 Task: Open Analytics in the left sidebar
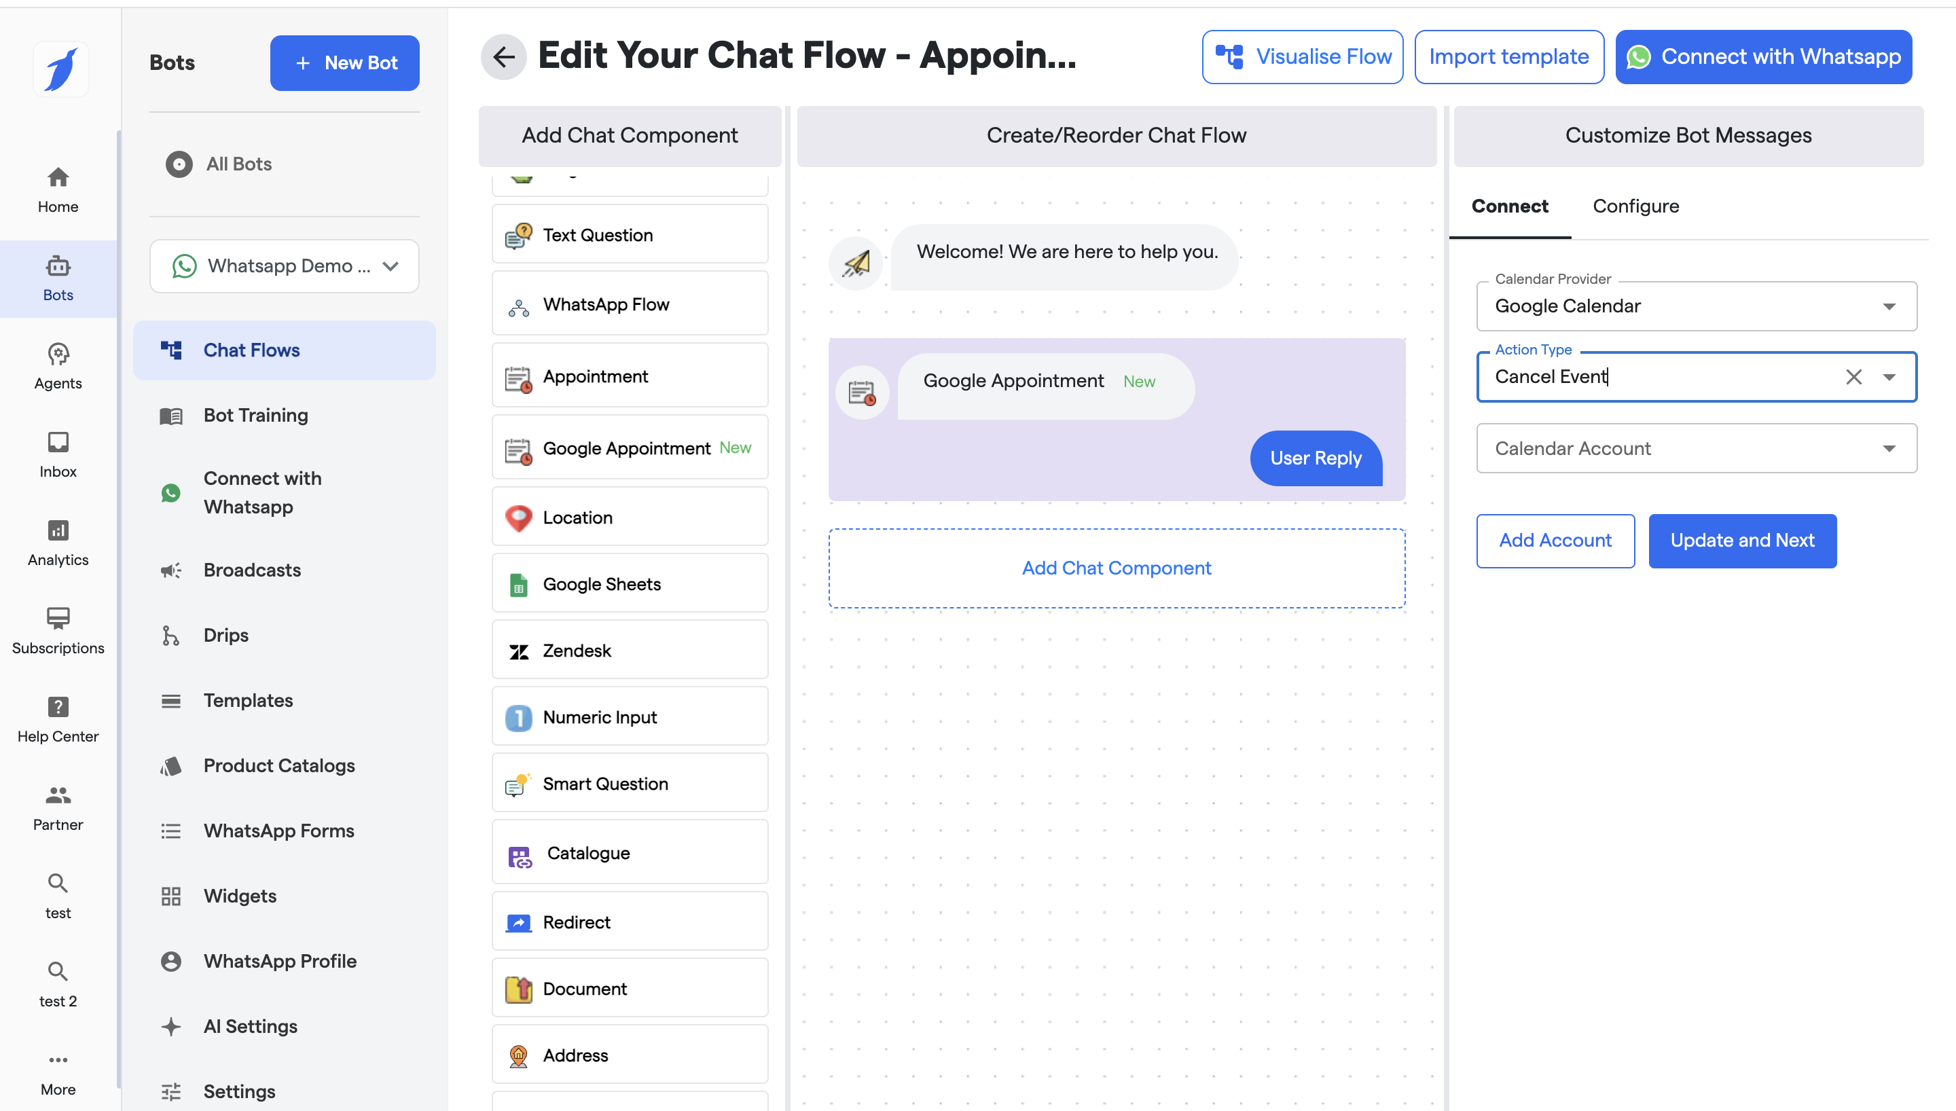tap(58, 543)
